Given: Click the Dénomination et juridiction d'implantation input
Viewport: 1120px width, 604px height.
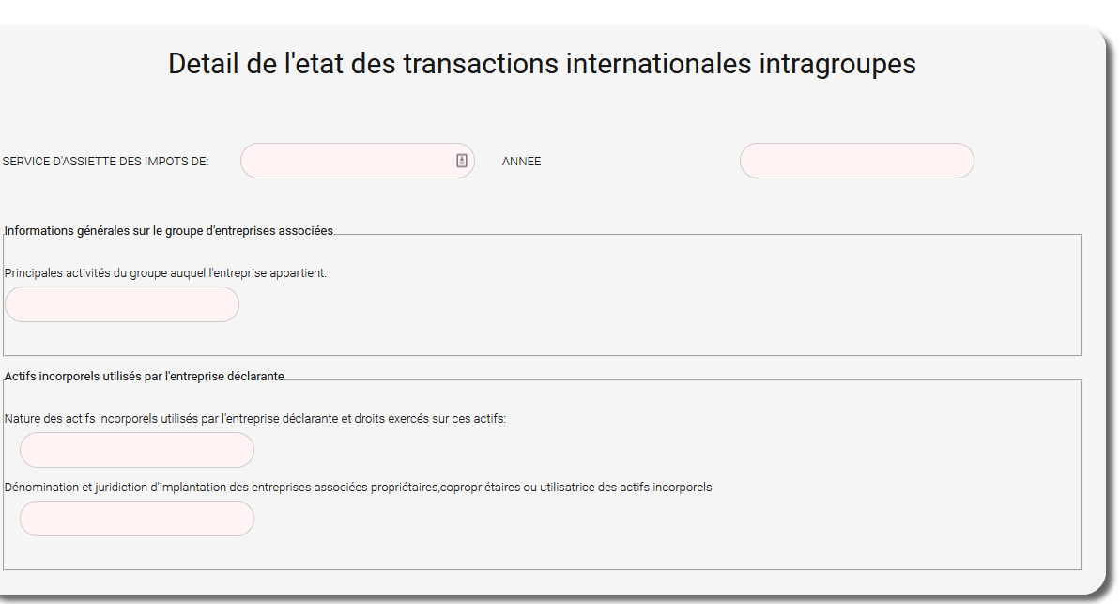Looking at the screenshot, I should 137,519.
